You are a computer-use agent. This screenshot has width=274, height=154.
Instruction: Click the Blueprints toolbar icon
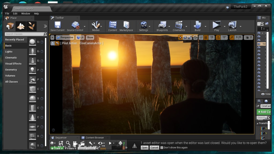[162, 25]
